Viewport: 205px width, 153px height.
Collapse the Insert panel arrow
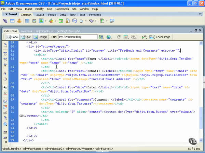click(x=5, y=15)
